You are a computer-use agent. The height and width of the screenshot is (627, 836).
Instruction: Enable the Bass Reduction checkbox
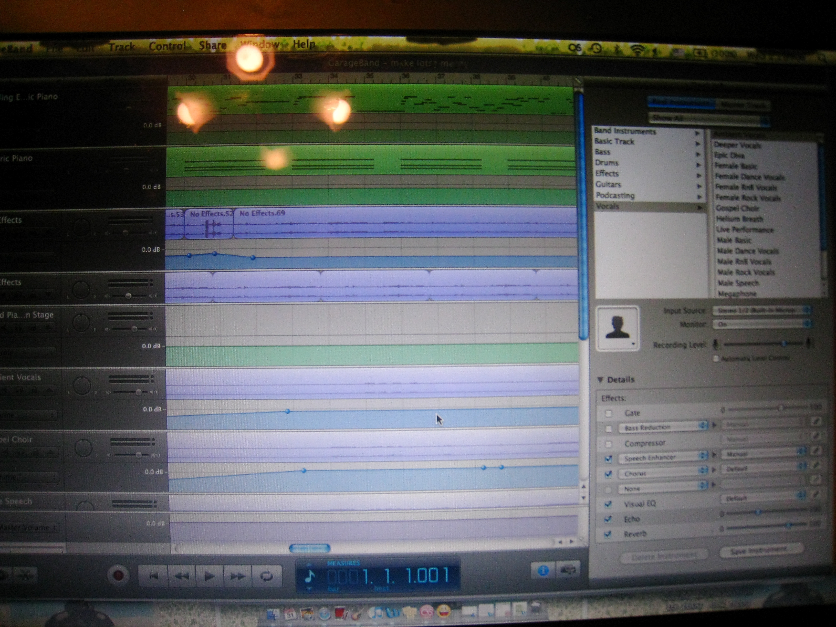[609, 429]
